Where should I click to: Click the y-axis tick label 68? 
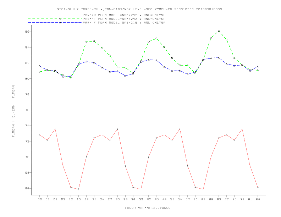[27, 173]
